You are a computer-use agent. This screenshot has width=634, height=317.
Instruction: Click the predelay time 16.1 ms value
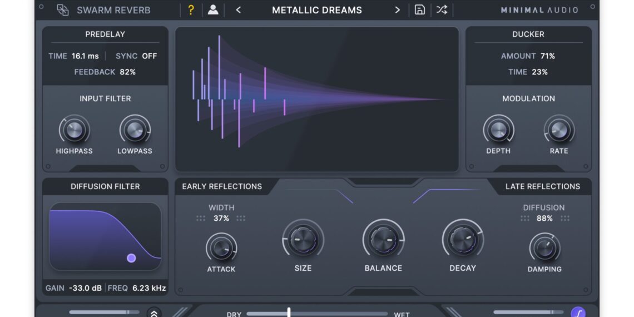pos(85,56)
